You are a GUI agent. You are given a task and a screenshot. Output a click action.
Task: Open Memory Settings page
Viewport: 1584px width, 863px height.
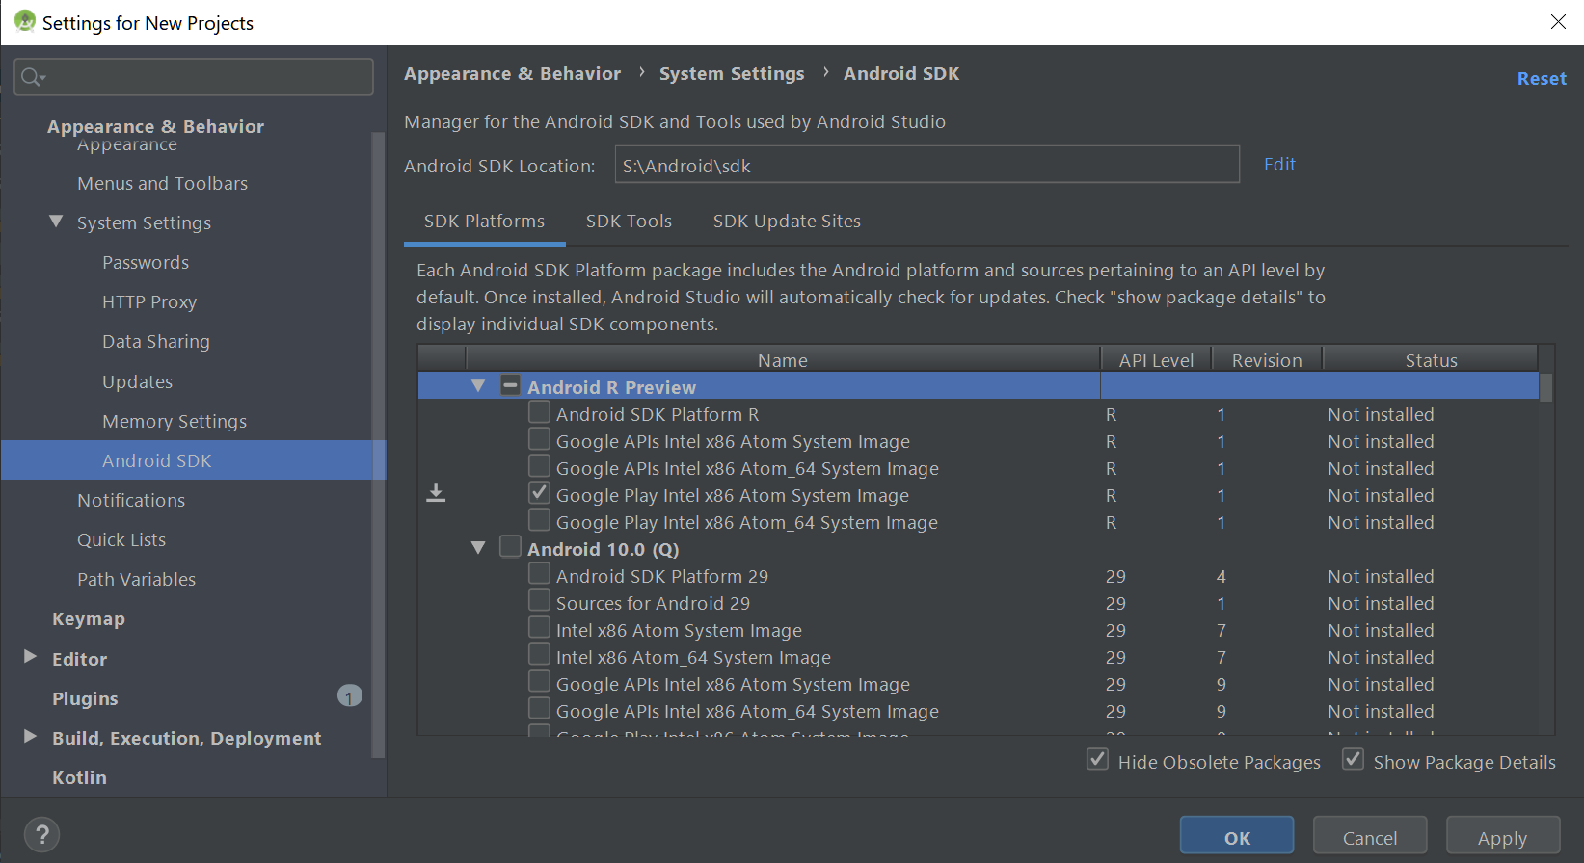coord(175,421)
